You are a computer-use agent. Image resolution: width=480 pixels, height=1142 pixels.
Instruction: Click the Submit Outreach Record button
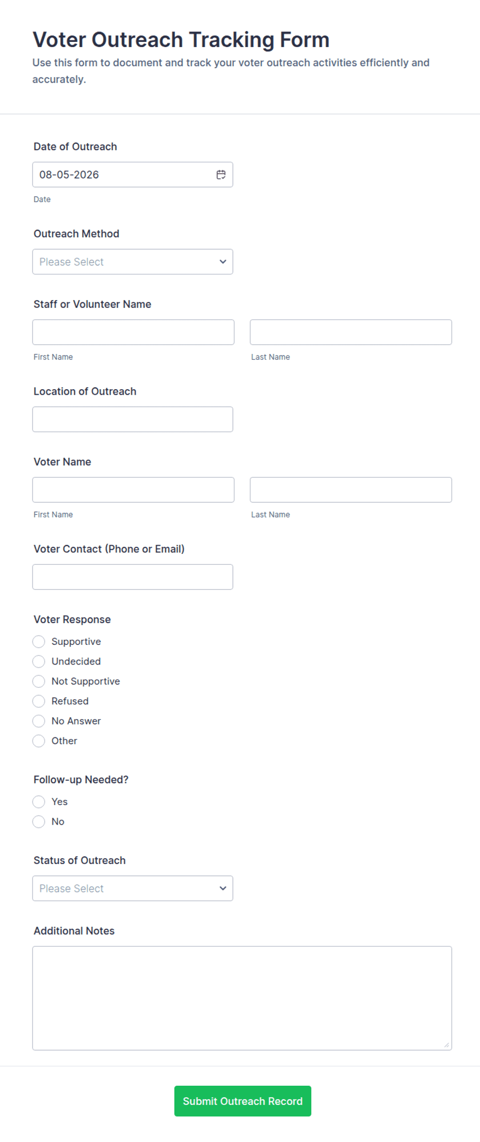tap(243, 1101)
